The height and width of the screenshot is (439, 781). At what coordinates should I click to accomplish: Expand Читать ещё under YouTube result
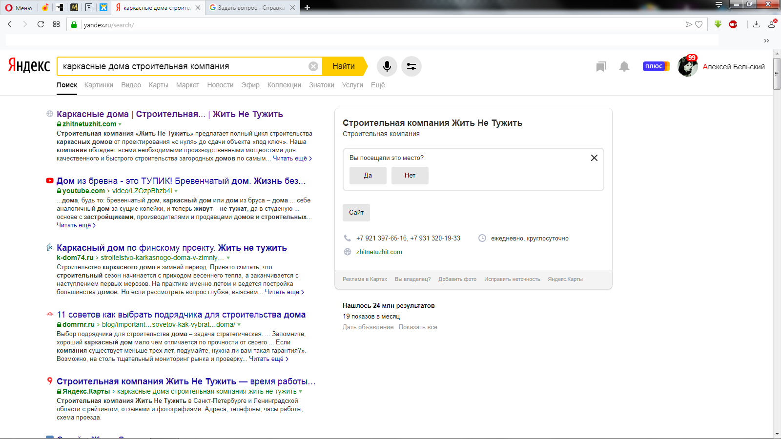coord(76,225)
